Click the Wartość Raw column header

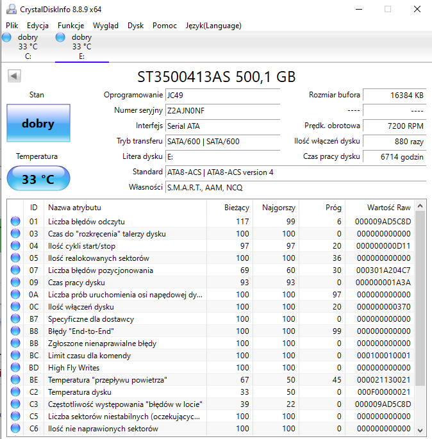379,208
